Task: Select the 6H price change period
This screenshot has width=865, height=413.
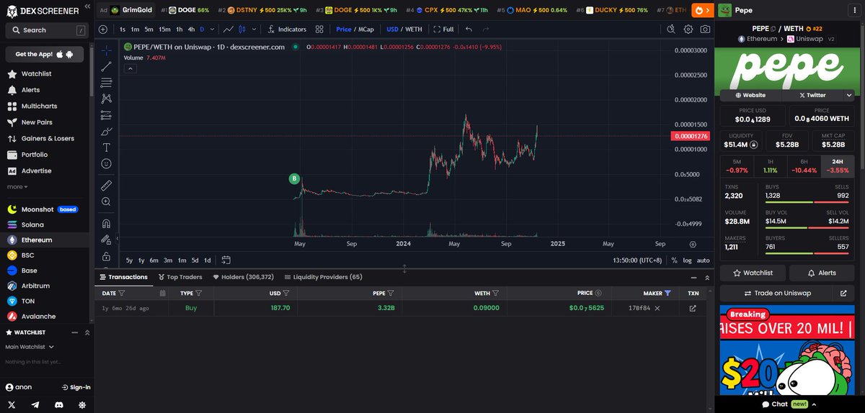Action: (804, 166)
